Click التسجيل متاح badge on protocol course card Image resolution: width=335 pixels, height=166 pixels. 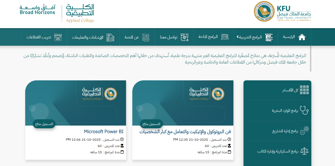151,124
